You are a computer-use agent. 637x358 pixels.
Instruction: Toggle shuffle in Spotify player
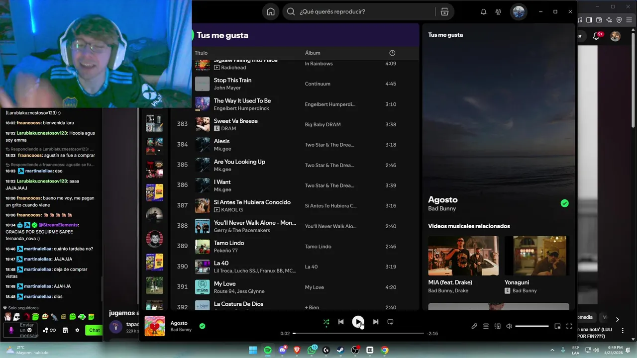click(326, 322)
